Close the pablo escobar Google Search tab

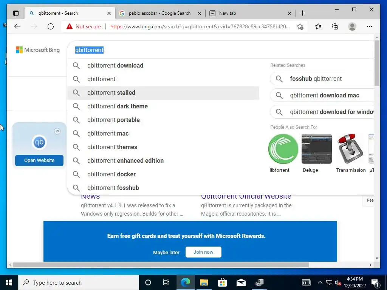[199, 13]
